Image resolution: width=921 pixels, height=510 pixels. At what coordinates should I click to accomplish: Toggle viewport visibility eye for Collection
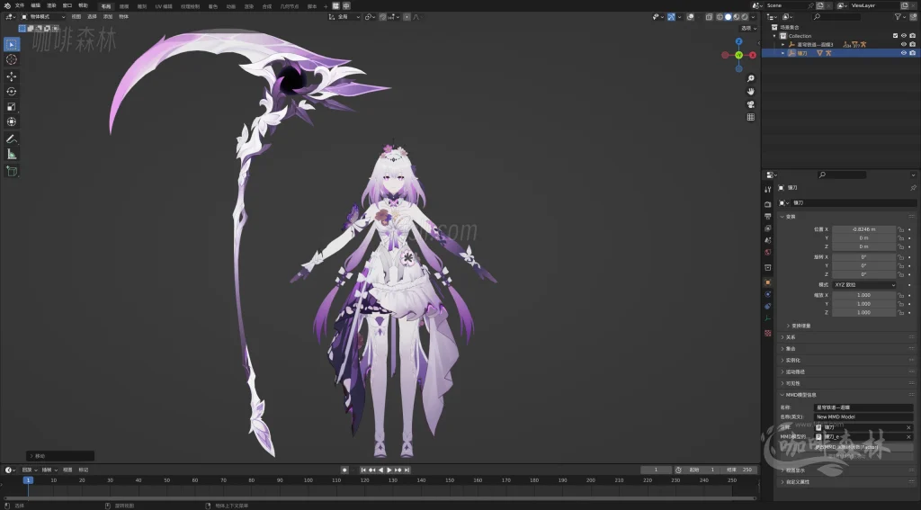tap(904, 36)
